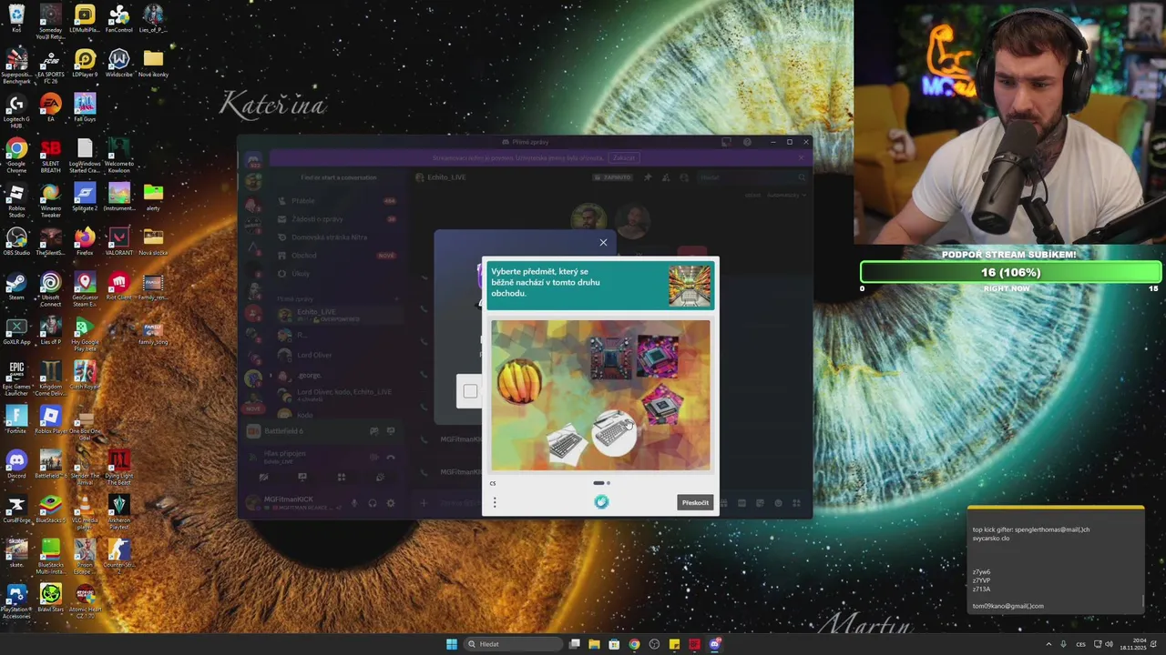Open Brawl Stars desktop icon

(50, 599)
